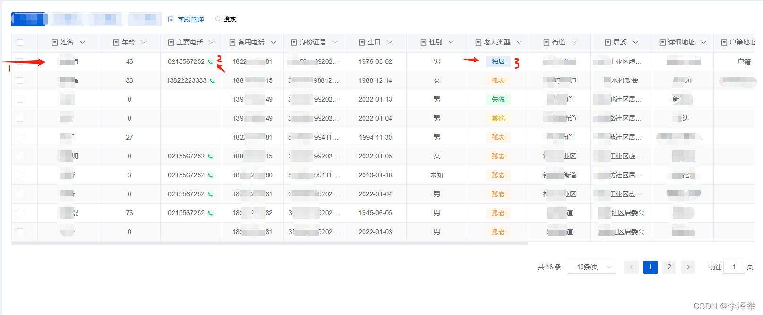763x315 pixels.
Task: Click the phone icon in the age 0 孤老 male row with 0215567252
Action: [x=210, y=194]
